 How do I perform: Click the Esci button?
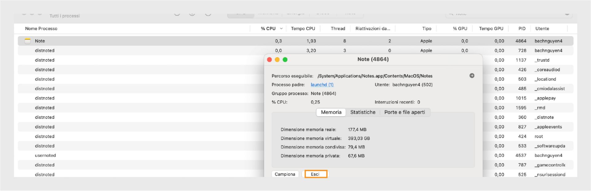click(316, 174)
